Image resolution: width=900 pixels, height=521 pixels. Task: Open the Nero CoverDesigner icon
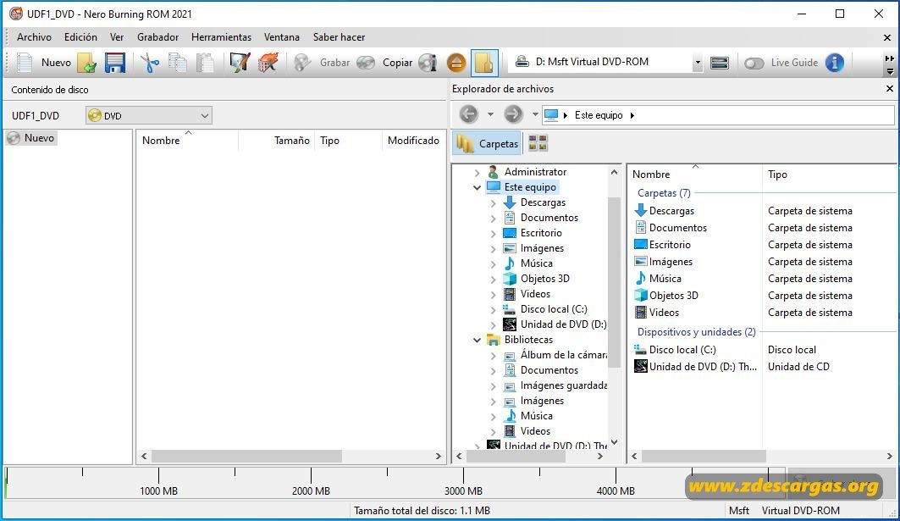240,63
